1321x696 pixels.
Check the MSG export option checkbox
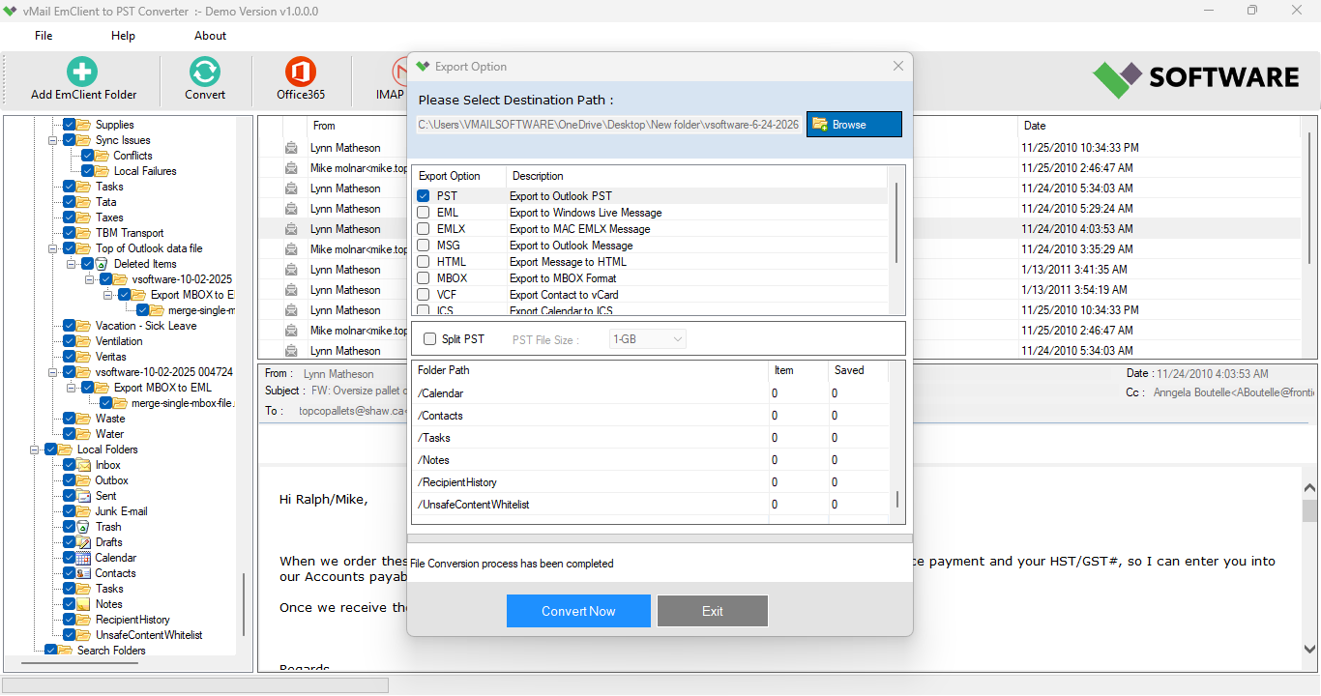tap(424, 246)
